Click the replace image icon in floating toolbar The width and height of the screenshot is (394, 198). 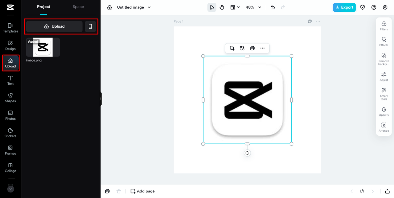242,48
